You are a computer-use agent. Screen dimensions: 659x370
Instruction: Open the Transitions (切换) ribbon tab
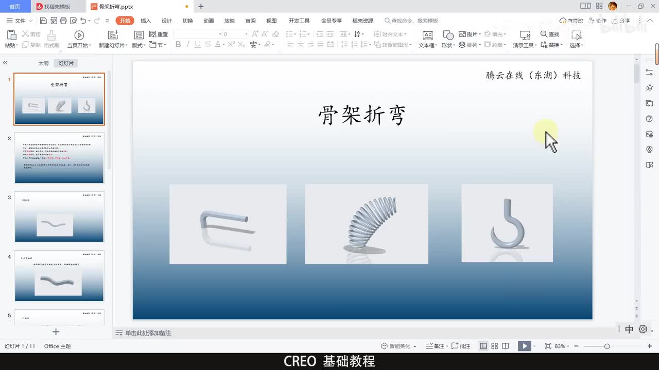[188, 21]
